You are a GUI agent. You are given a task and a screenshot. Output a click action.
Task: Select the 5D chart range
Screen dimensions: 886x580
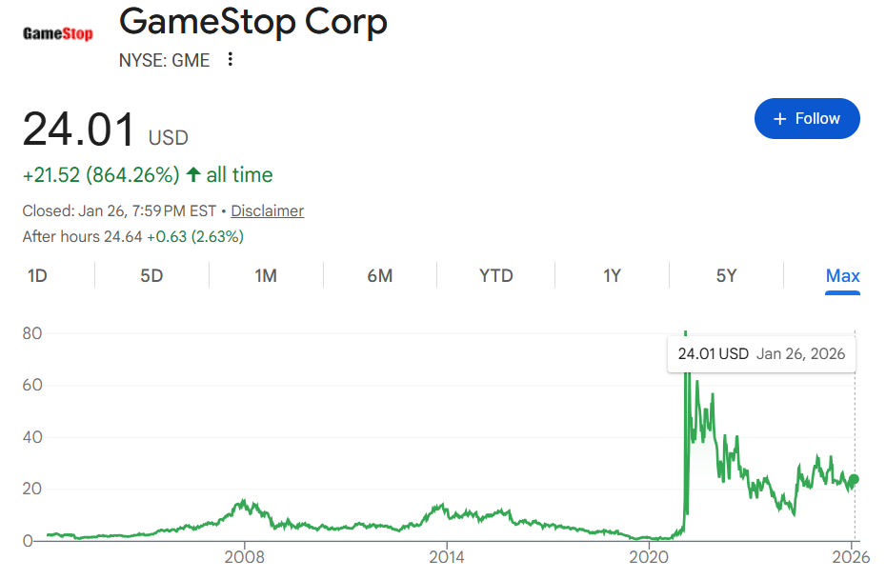click(151, 276)
